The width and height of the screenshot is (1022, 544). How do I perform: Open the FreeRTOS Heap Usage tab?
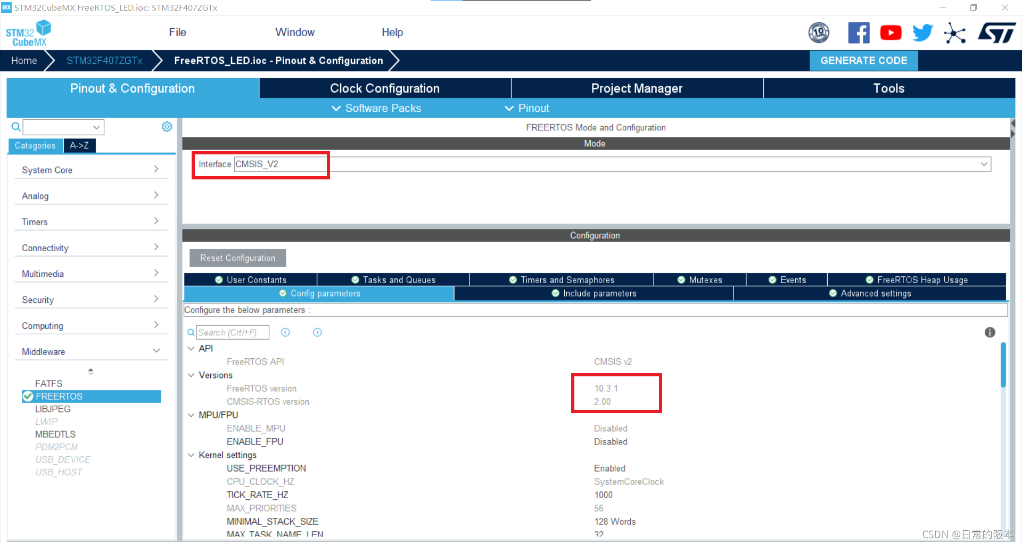coord(917,280)
